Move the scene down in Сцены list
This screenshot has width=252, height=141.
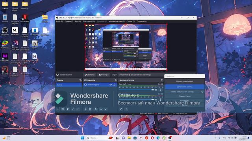pos(78,109)
